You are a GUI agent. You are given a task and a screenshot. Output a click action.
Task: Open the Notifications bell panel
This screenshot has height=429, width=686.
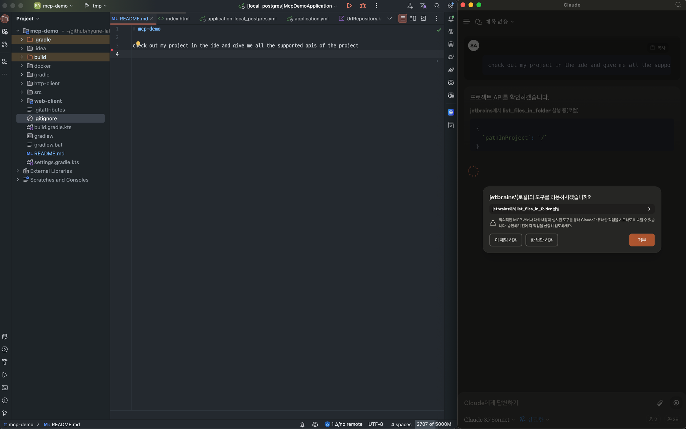point(451,19)
